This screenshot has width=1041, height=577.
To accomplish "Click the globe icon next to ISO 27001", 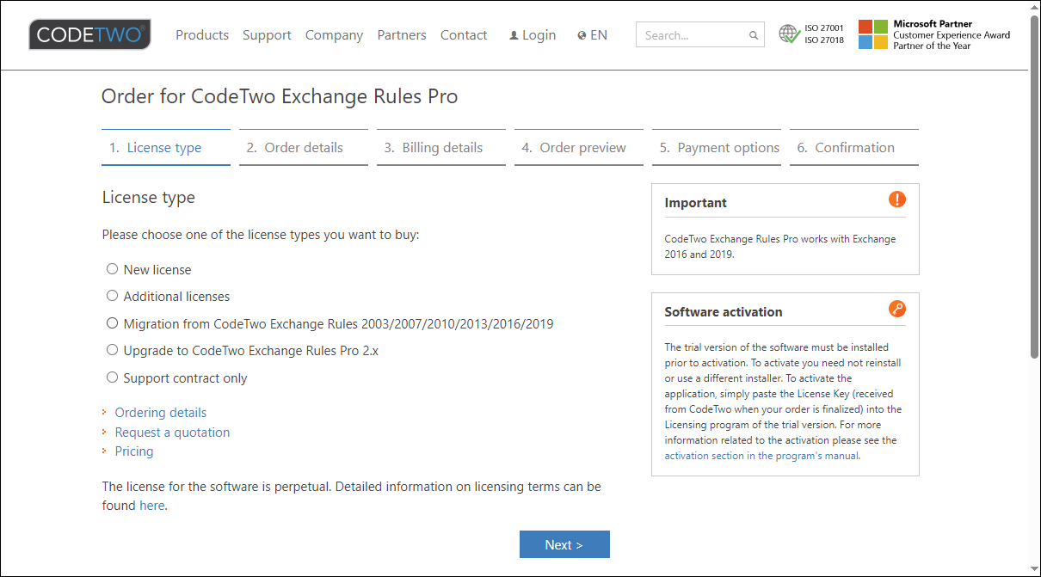I will point(790,34).
